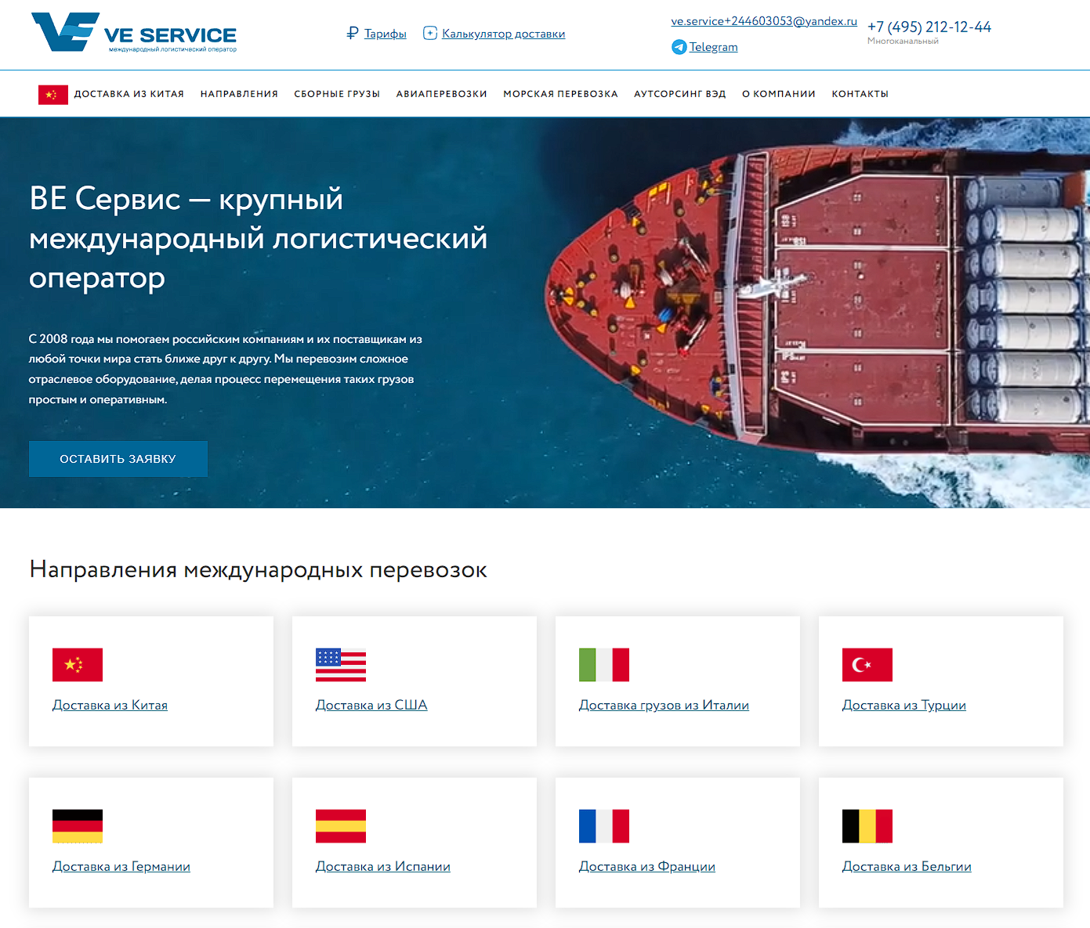Image resolution: width=1090 pixels, height=928 pixels.
Task: Click the phone number +7 (495) 212-12-44
Action: 929,27
